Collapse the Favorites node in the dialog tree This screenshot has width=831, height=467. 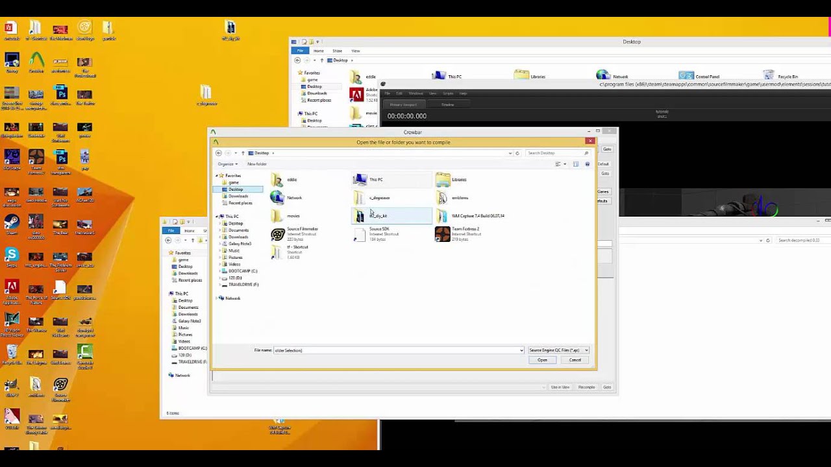tap(217, 176)
